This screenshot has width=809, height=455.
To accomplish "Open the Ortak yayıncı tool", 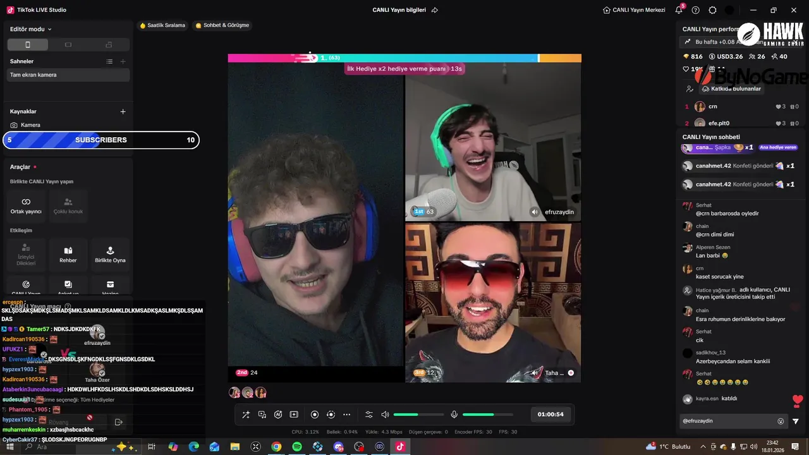I will pos(26,206).
